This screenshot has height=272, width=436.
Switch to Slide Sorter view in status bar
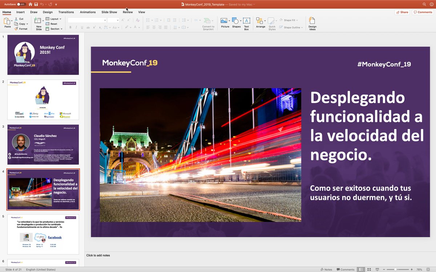(x=368, y=269)
